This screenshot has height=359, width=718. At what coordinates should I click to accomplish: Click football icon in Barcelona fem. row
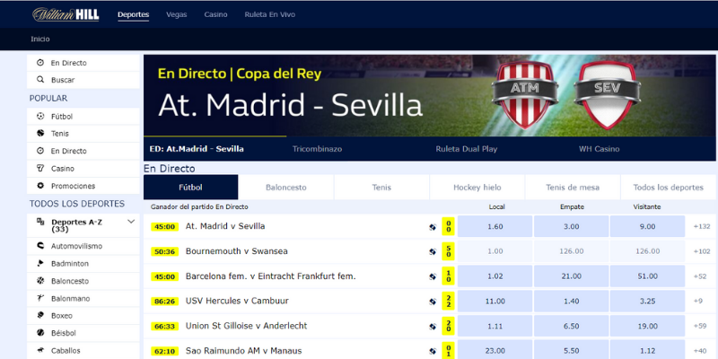(x=433, y=276)
